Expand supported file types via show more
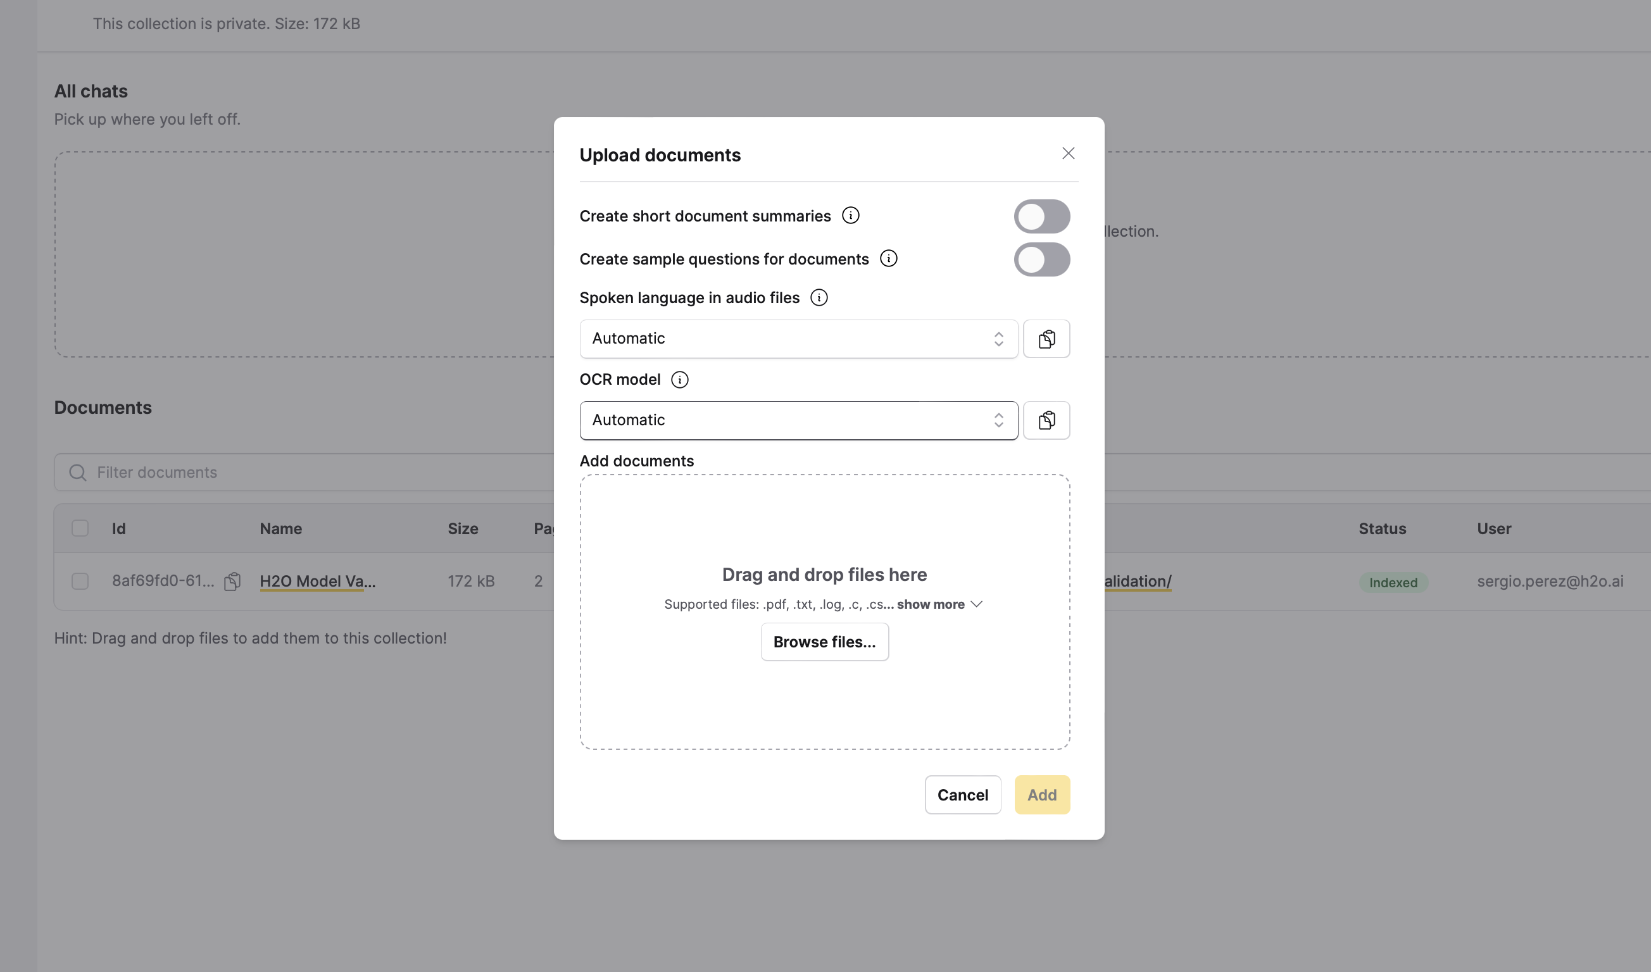The height and width of the screenshot is (972, 1651). tap(939, 604)
